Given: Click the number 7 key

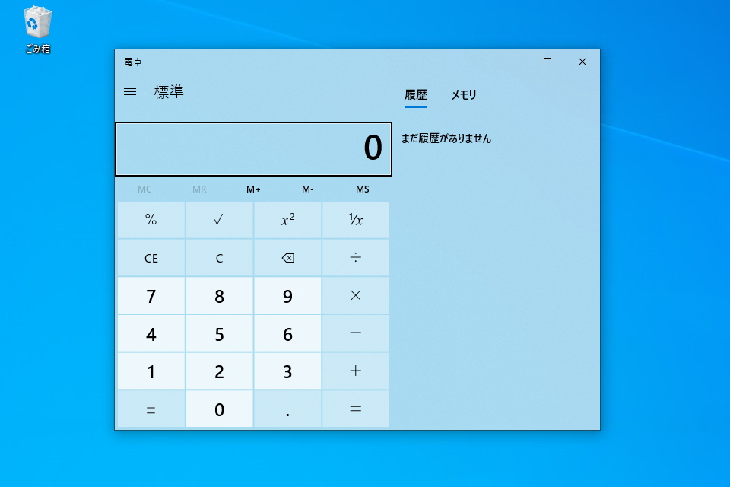Looking at the screenshot, I should coord(151,295).
